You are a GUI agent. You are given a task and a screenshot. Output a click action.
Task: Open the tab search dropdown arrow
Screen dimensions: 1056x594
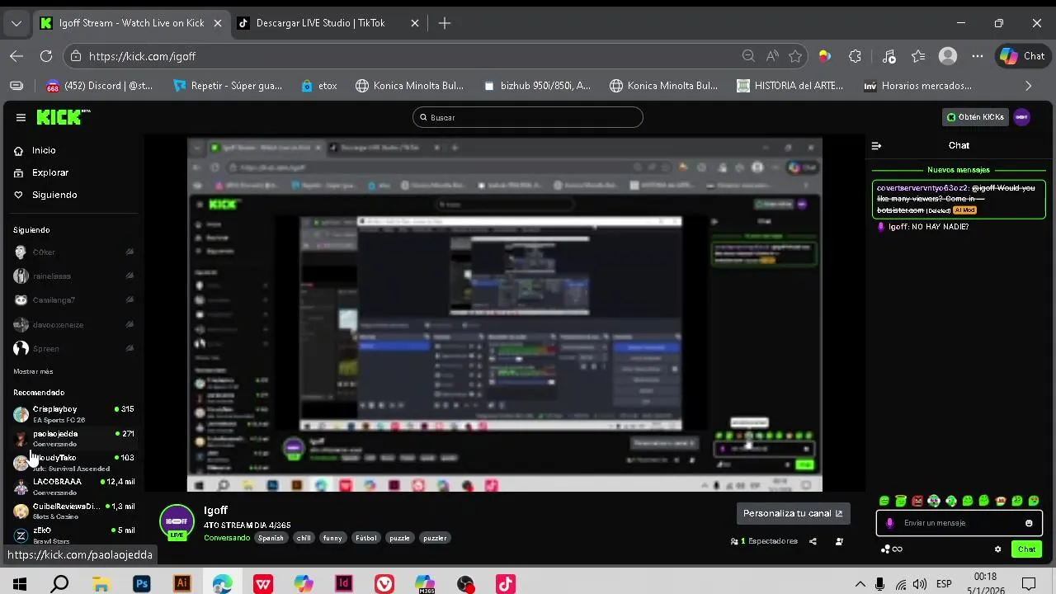pyautogui.click(x=16, y=23)
